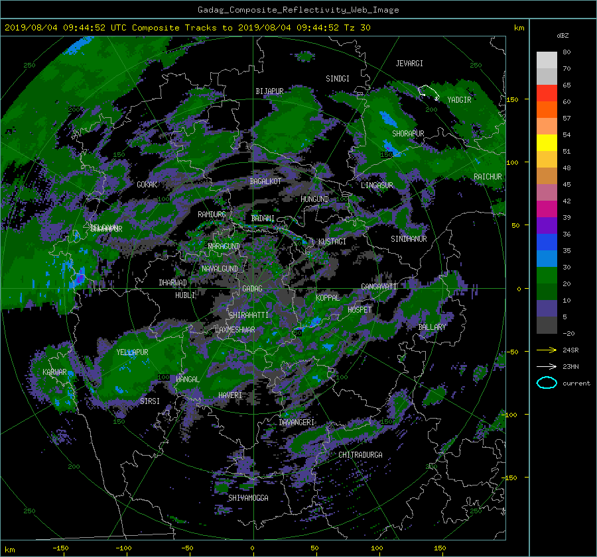Click the RAMDURG city label
Viewport: 597px width, 557px height.
click(x=212, y=215)
